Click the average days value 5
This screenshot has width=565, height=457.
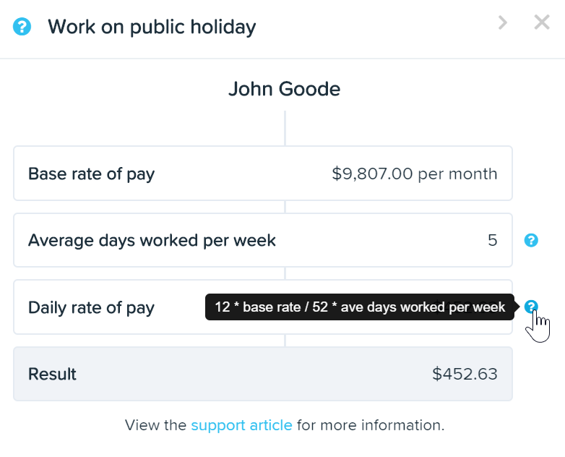pos(493,240)
